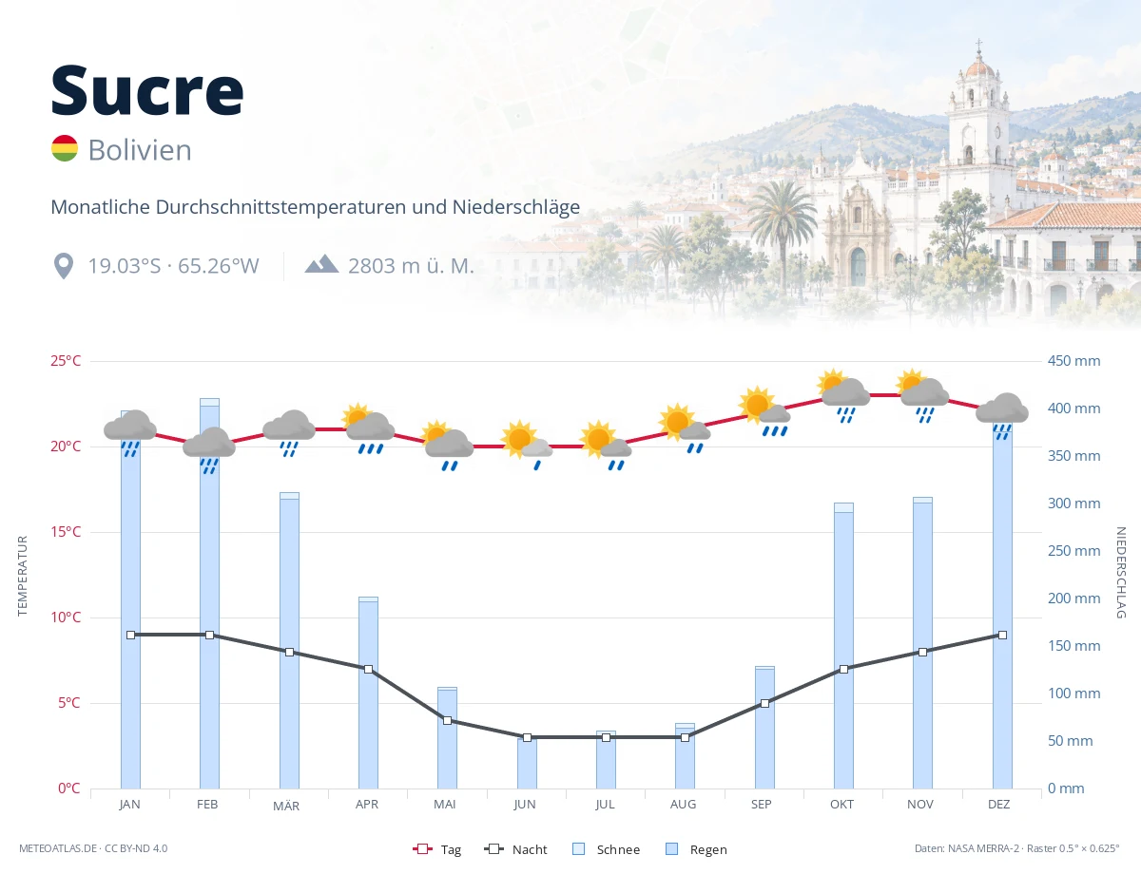The image size is (1141, 874).
Task: Click the March night temperature point
Action: (x=289, y=652)
